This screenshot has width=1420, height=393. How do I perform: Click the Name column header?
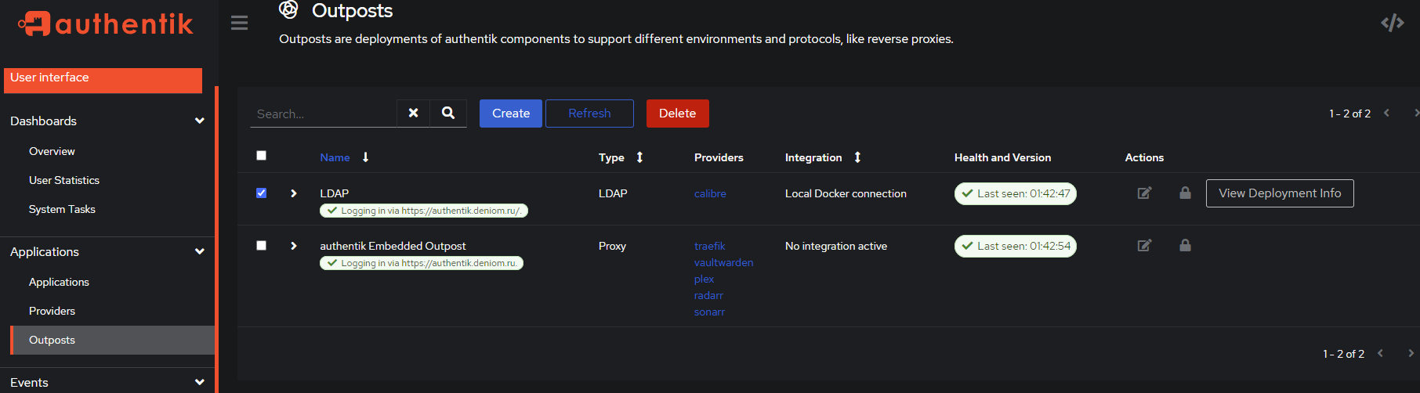(x=335, y=157)
